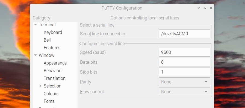Viewport: 245px width, 108px height.
Task: Collapse the Terminal category arrow
Action: (x=36, y=25)
